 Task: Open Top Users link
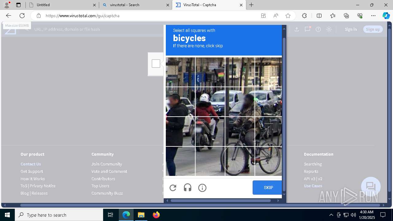pyautogui.click(x=100, y=186)
